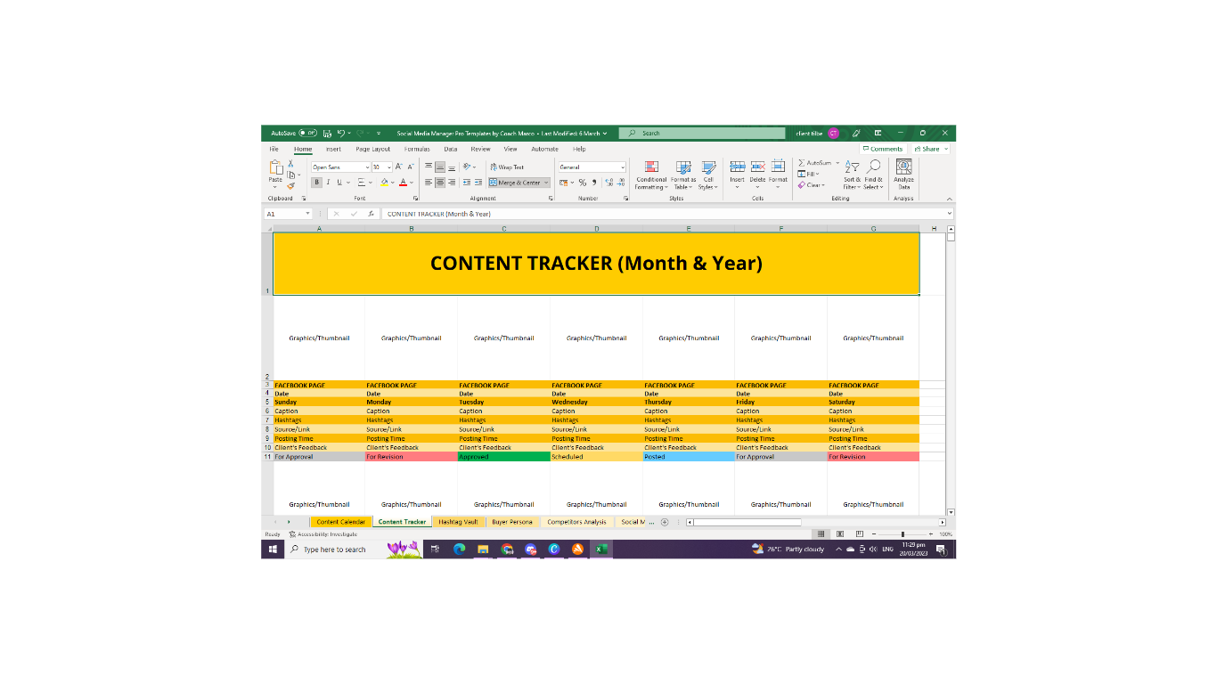The height and width of the screenshot is (684, 1217).
Task: Open the Content Calendar sheet tab
Action: click(x=341, y=522)
